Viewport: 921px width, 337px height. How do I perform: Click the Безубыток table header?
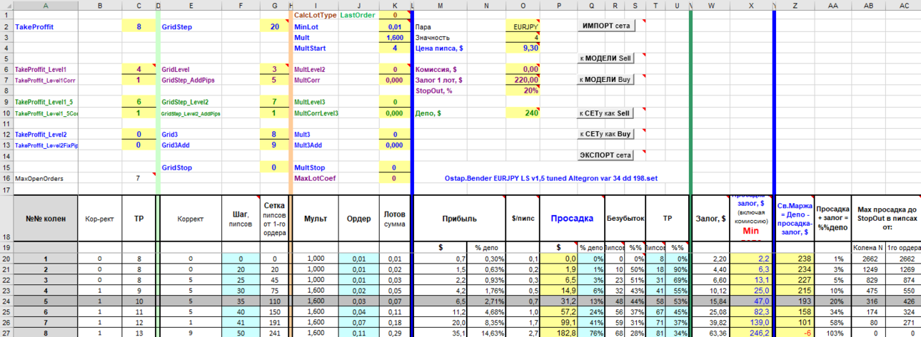click(625, 219)
